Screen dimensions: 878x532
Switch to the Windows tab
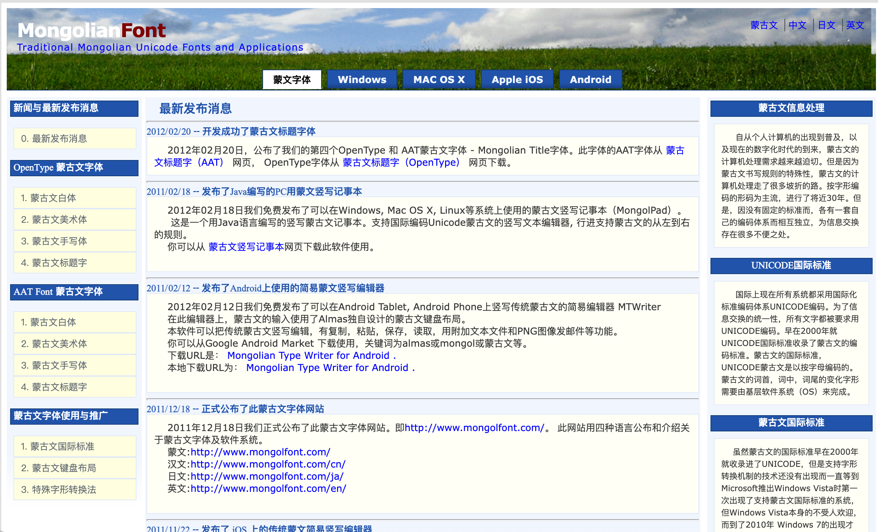click(362, 79)
